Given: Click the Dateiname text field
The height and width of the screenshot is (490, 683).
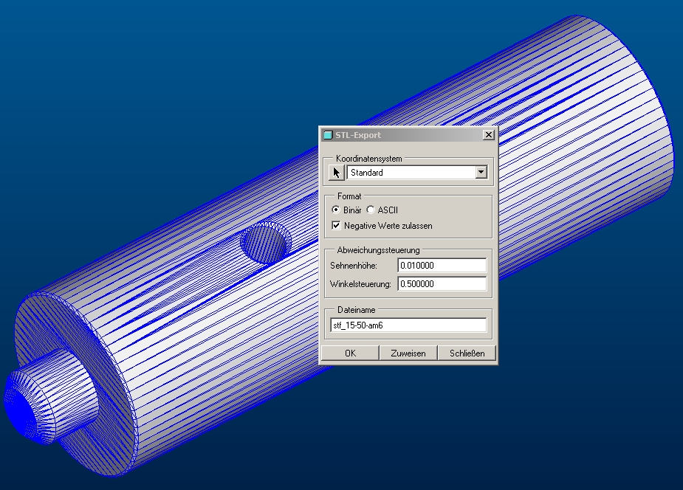Looking at the screenshot, I should (408, 325).
